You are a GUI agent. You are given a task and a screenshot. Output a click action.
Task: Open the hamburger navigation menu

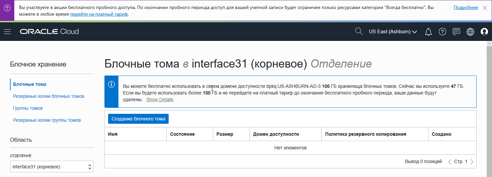7,32
